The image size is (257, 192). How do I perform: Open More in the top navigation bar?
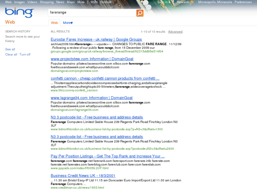pos(81,2)
